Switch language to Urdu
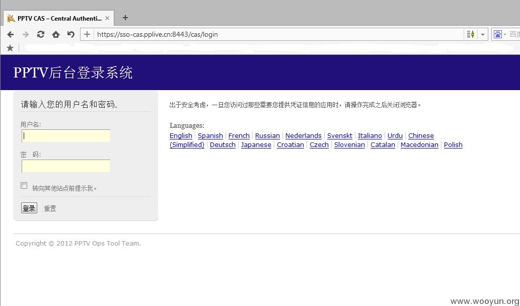 pyautogui.click(x=395, y=135)
